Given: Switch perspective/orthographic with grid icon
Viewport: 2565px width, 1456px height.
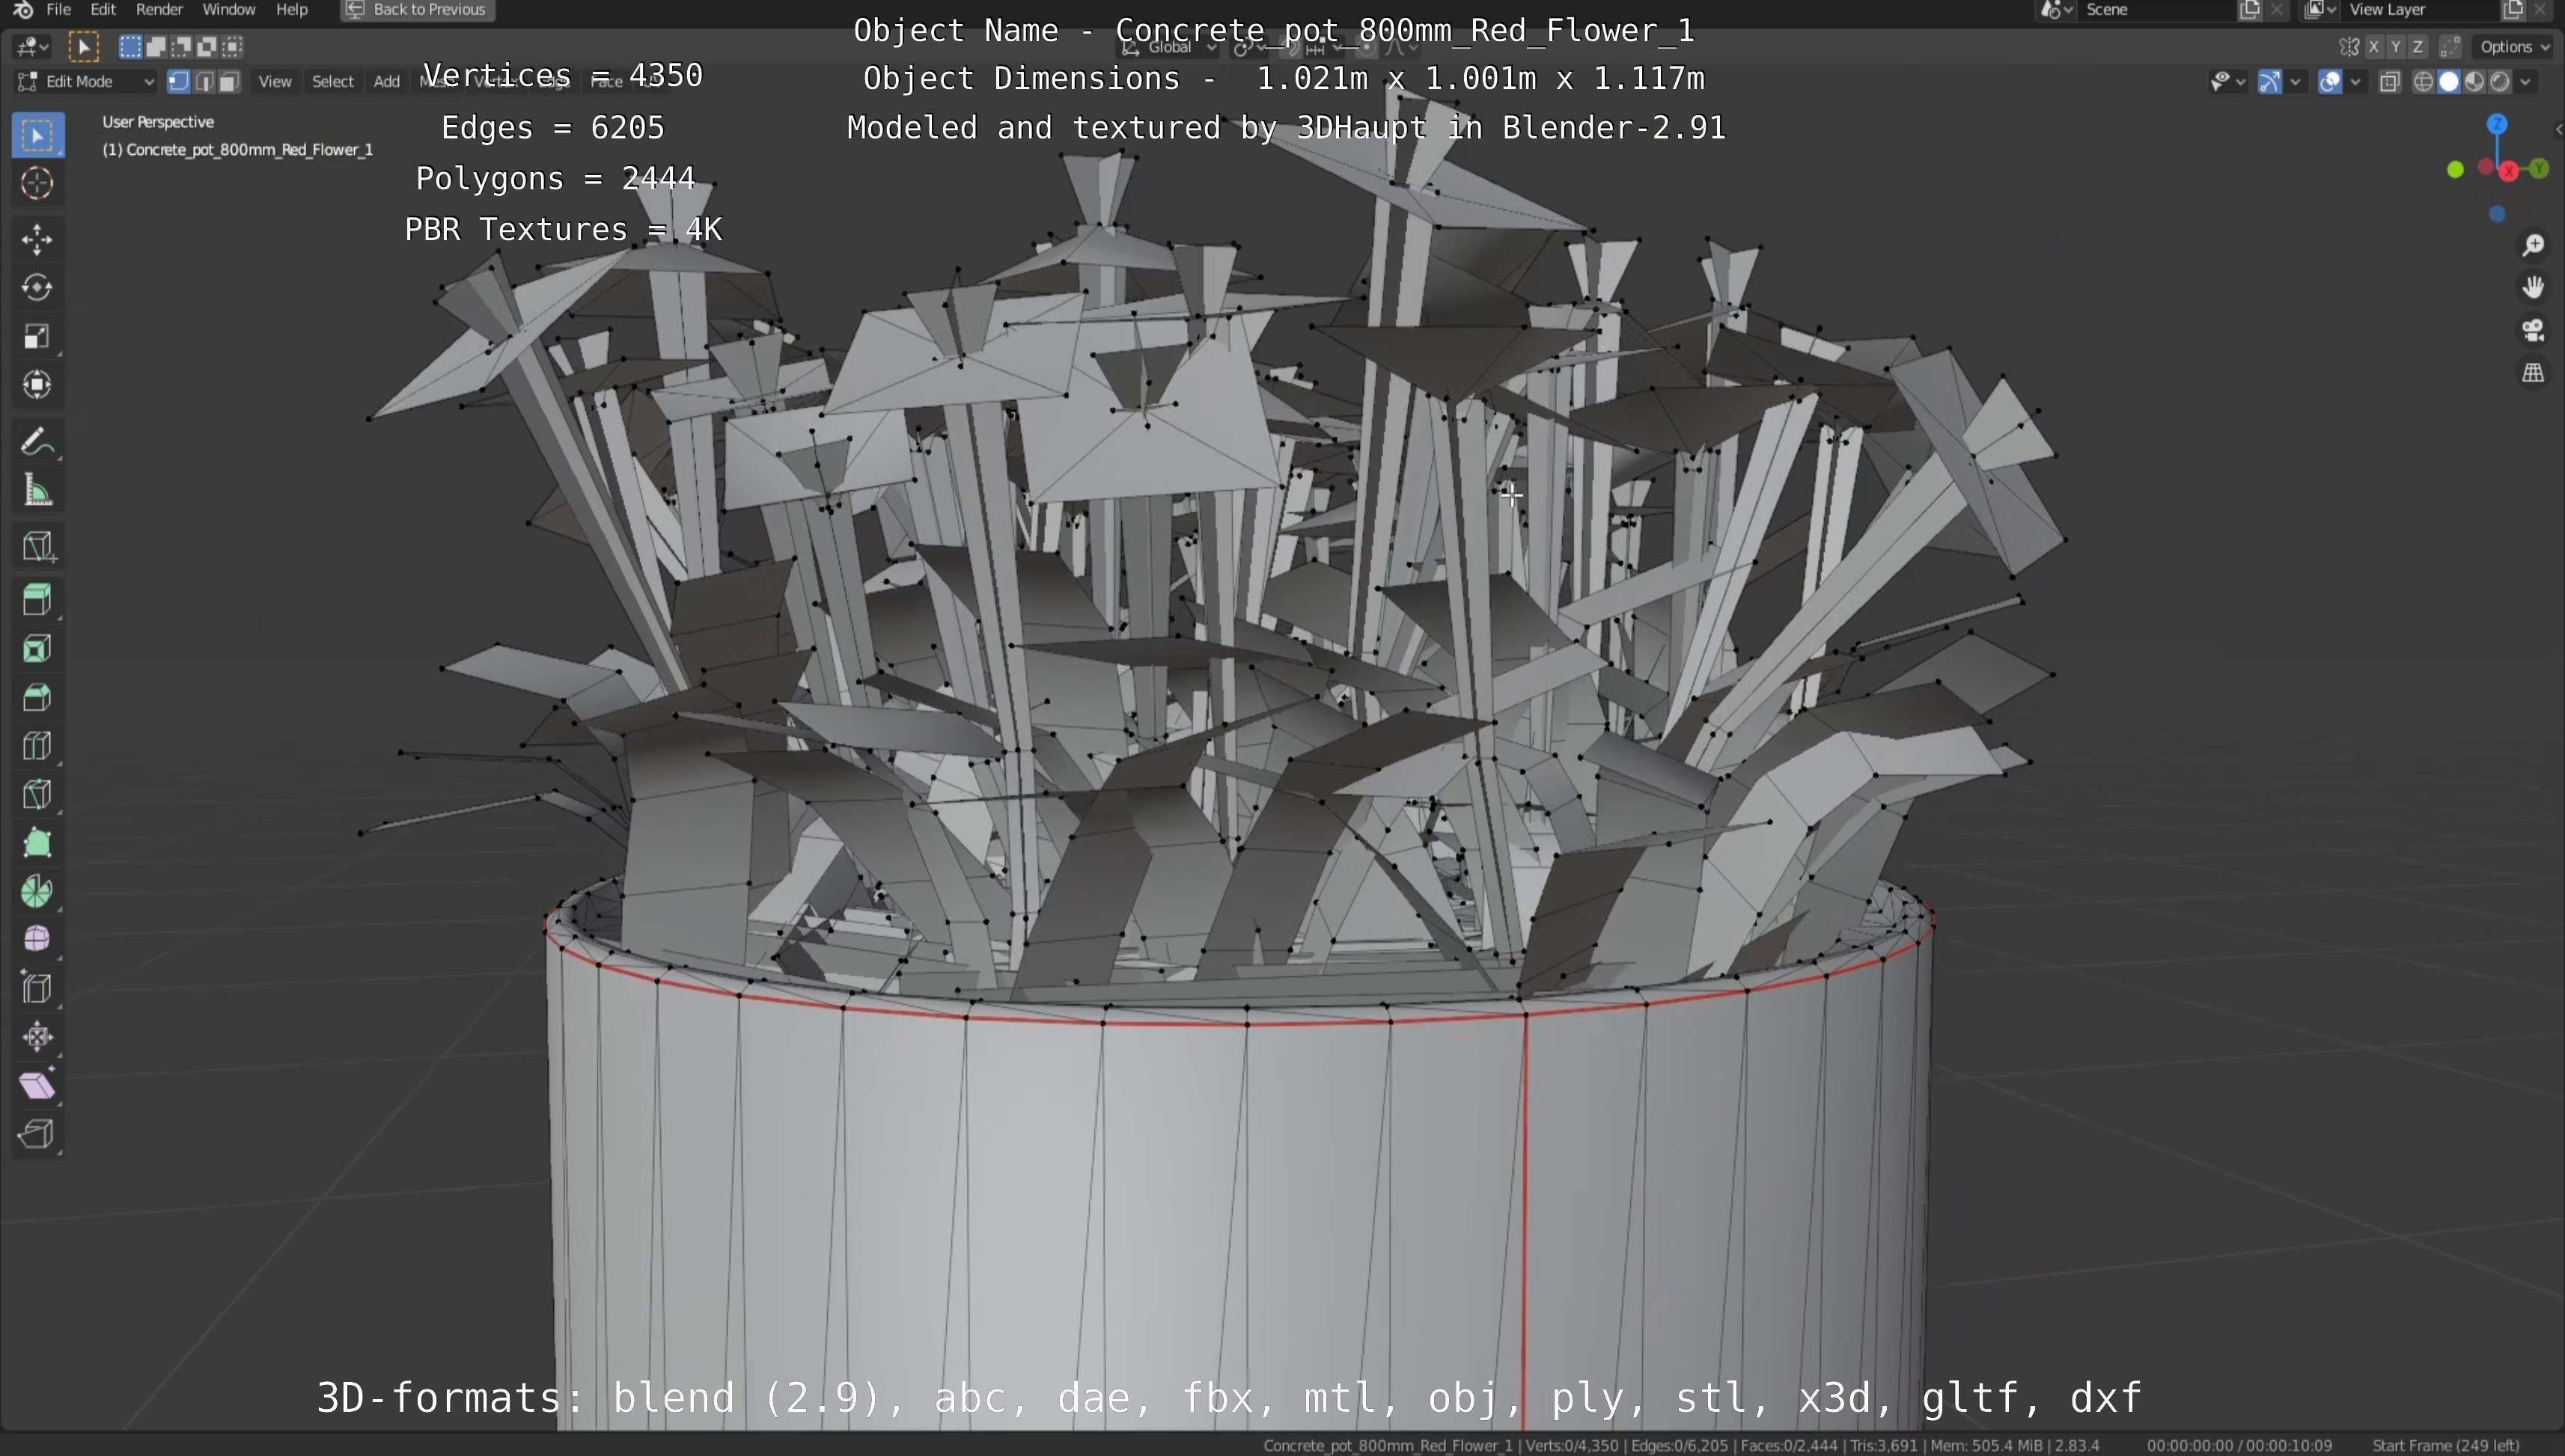Looking at the screenshot, I should pos(2533,373).
